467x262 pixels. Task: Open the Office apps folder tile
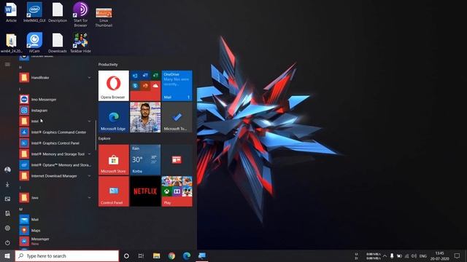(145, 86)
